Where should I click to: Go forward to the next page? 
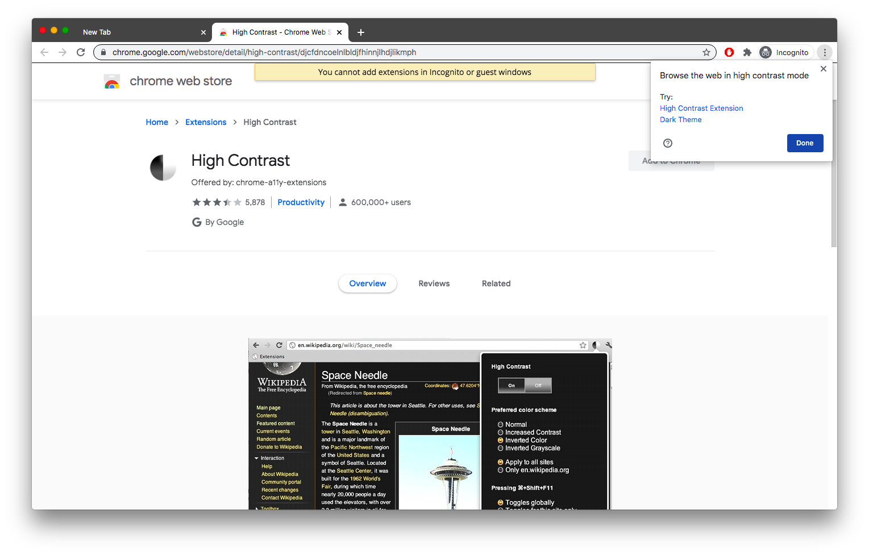(63, 52)
